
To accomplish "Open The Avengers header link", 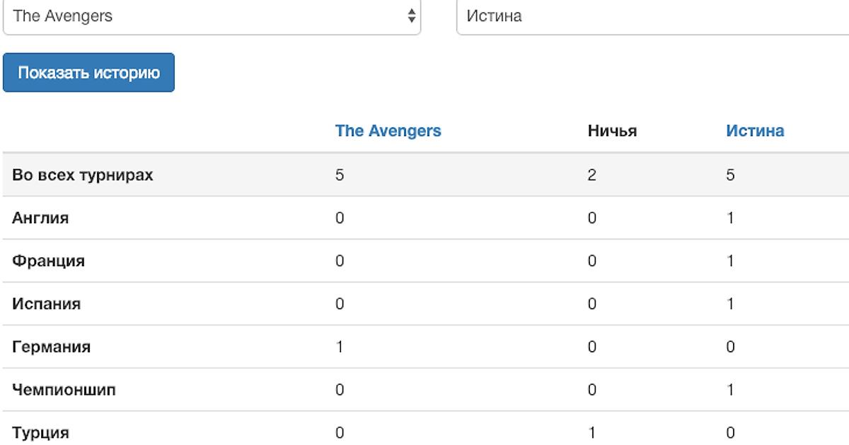I will pos(388,131).
